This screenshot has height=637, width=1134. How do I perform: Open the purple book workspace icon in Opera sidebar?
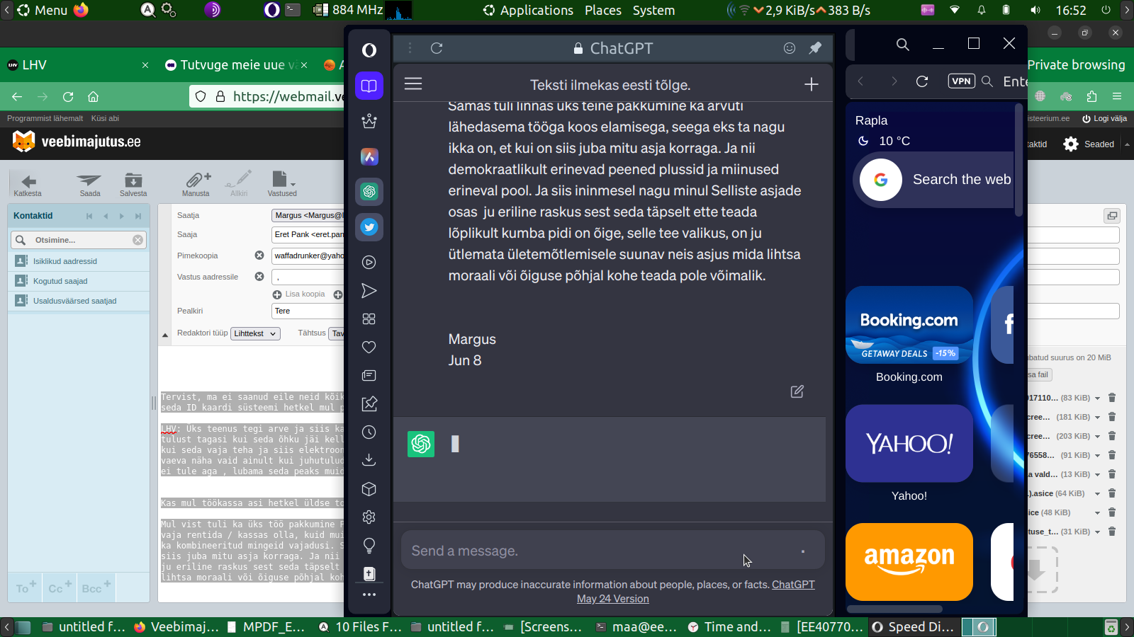(369, 86)
